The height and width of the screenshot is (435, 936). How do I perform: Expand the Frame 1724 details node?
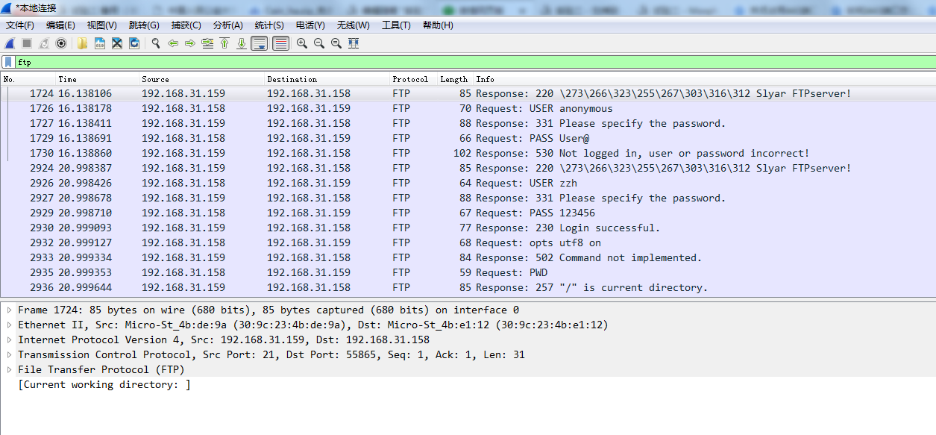(x=9, y=310)
